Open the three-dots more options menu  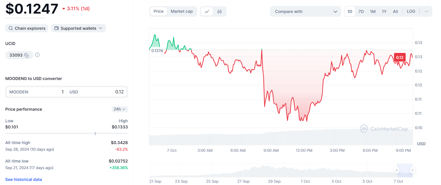426,12
